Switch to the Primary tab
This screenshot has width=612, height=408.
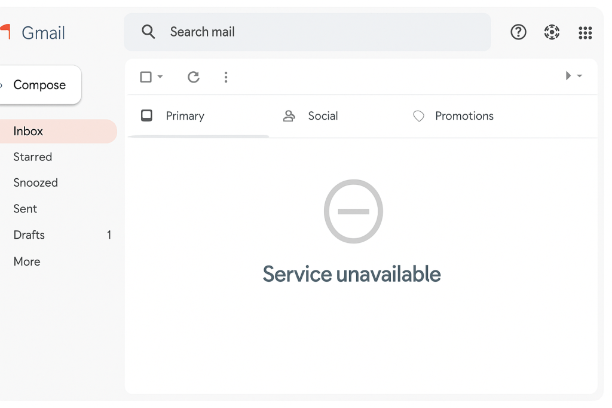(x=185, y=116)
